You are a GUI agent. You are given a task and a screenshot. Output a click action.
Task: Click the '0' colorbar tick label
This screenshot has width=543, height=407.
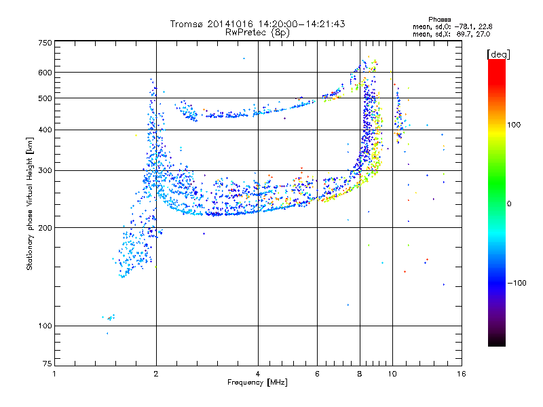point(509,203)
